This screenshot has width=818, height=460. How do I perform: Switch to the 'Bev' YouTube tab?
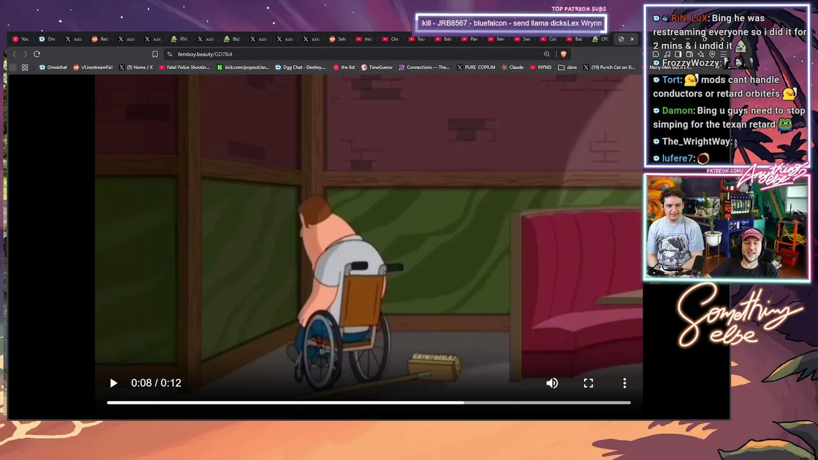(496, 39)
